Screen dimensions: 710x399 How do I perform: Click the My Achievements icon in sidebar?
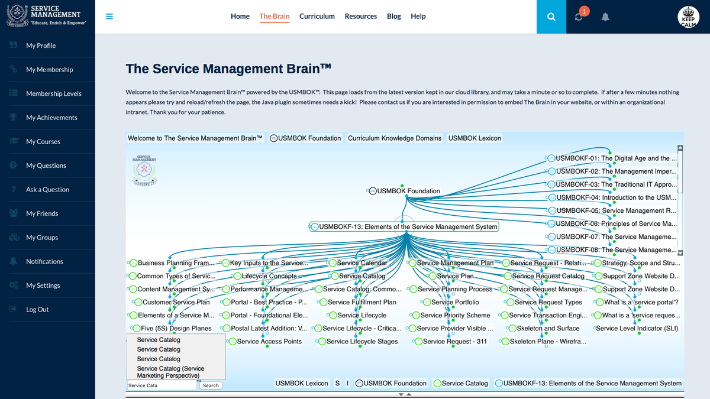13,117
